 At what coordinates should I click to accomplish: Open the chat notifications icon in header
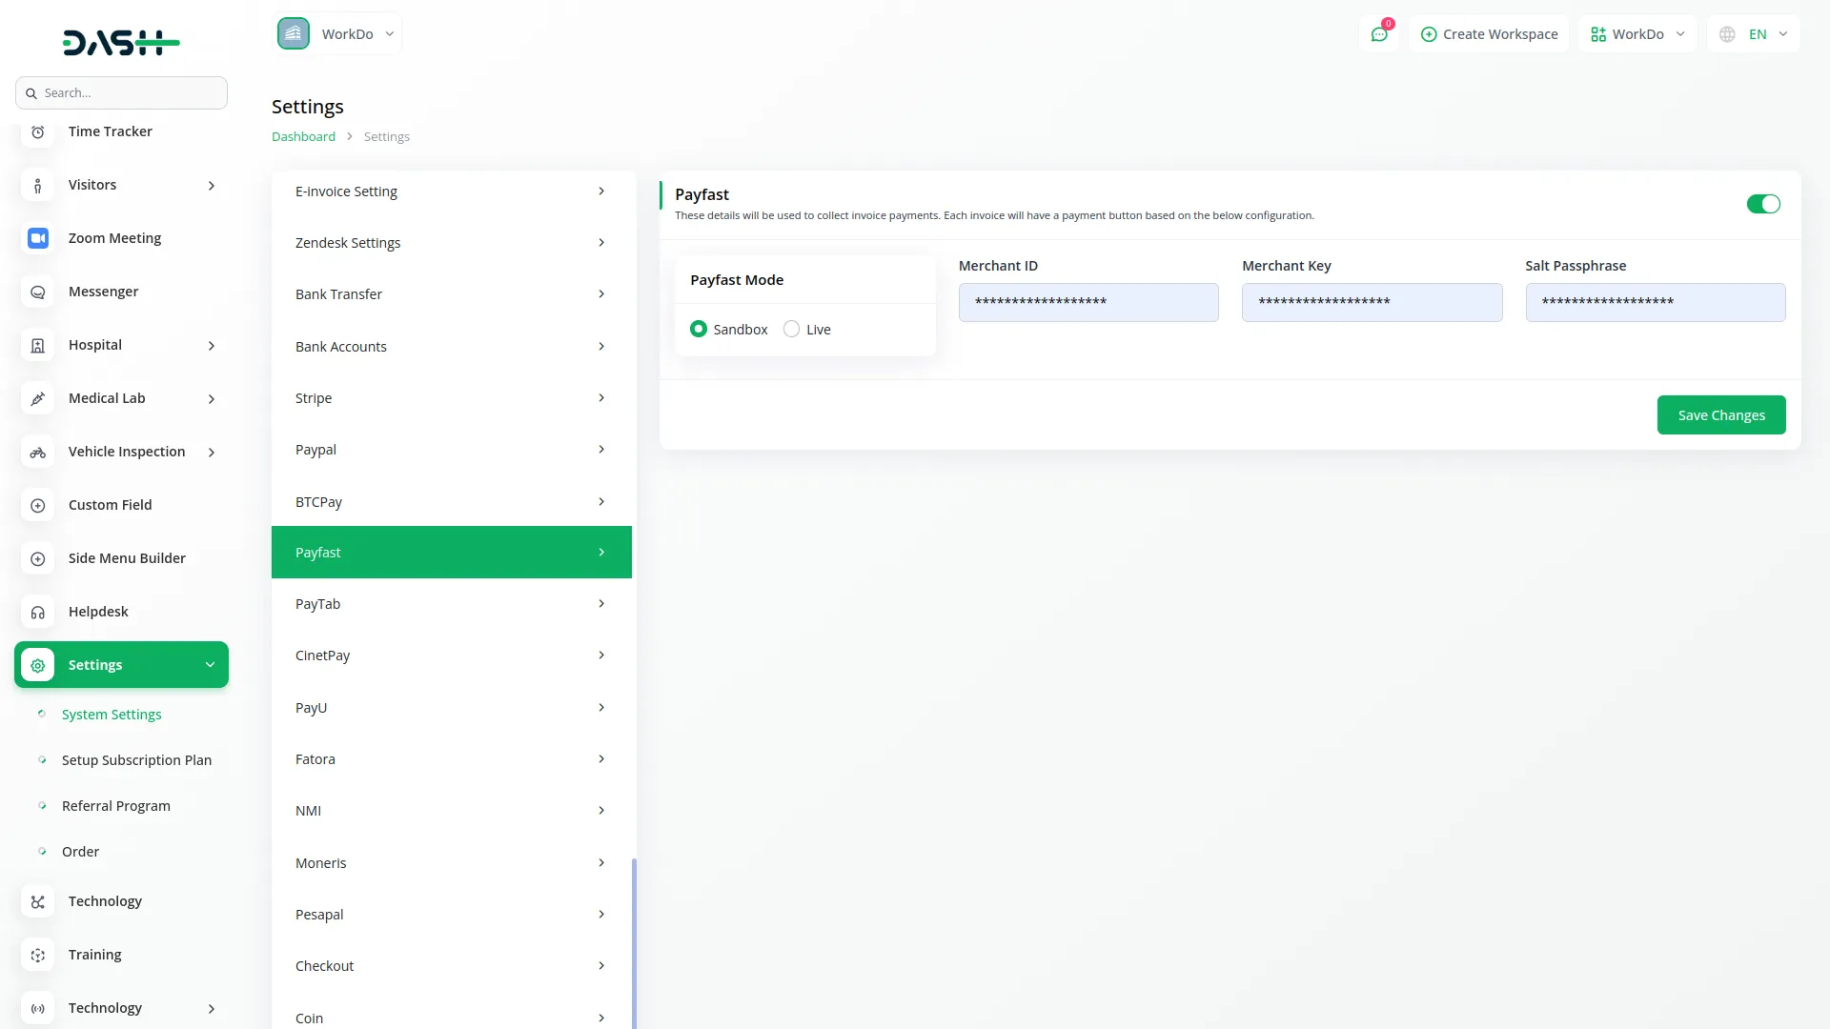coord(1379,34)
